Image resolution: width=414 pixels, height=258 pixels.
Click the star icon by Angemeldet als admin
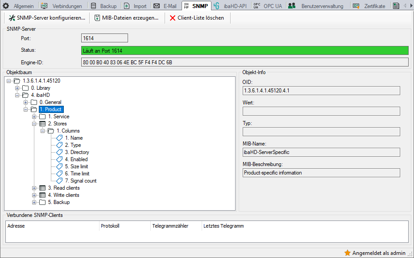point(348,253)
